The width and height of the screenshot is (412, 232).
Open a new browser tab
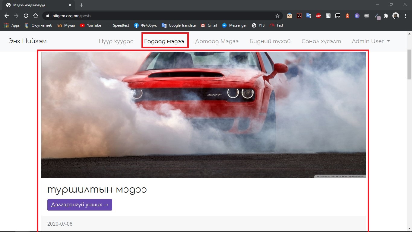pos(81,5)
